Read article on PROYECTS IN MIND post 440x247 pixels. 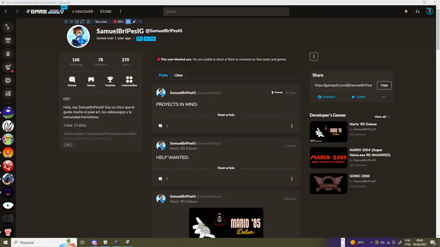[x=226, y=115]
